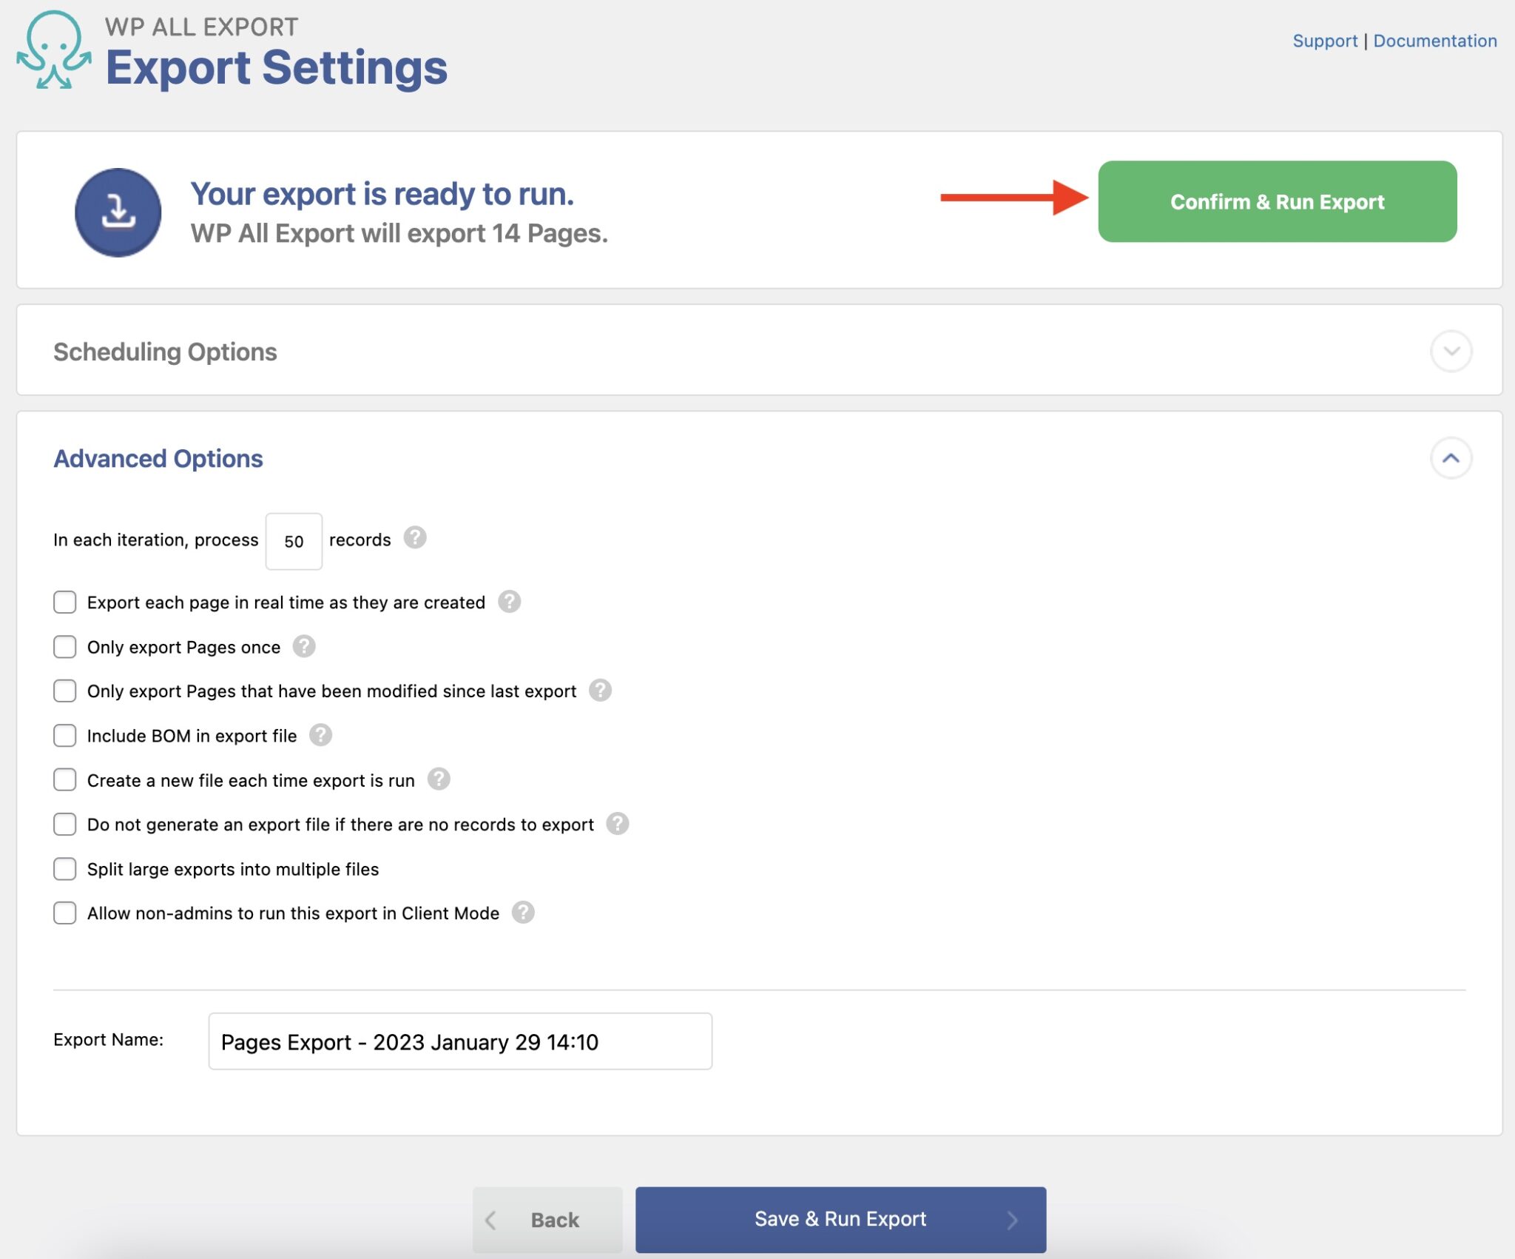Viewport: 1515px width, 1259px height.
Task: Enable 'Only export Pages once'
Action: (65, 646)
